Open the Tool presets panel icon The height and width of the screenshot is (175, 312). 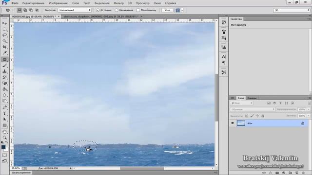pyautogui.click(x=224, y=72)
